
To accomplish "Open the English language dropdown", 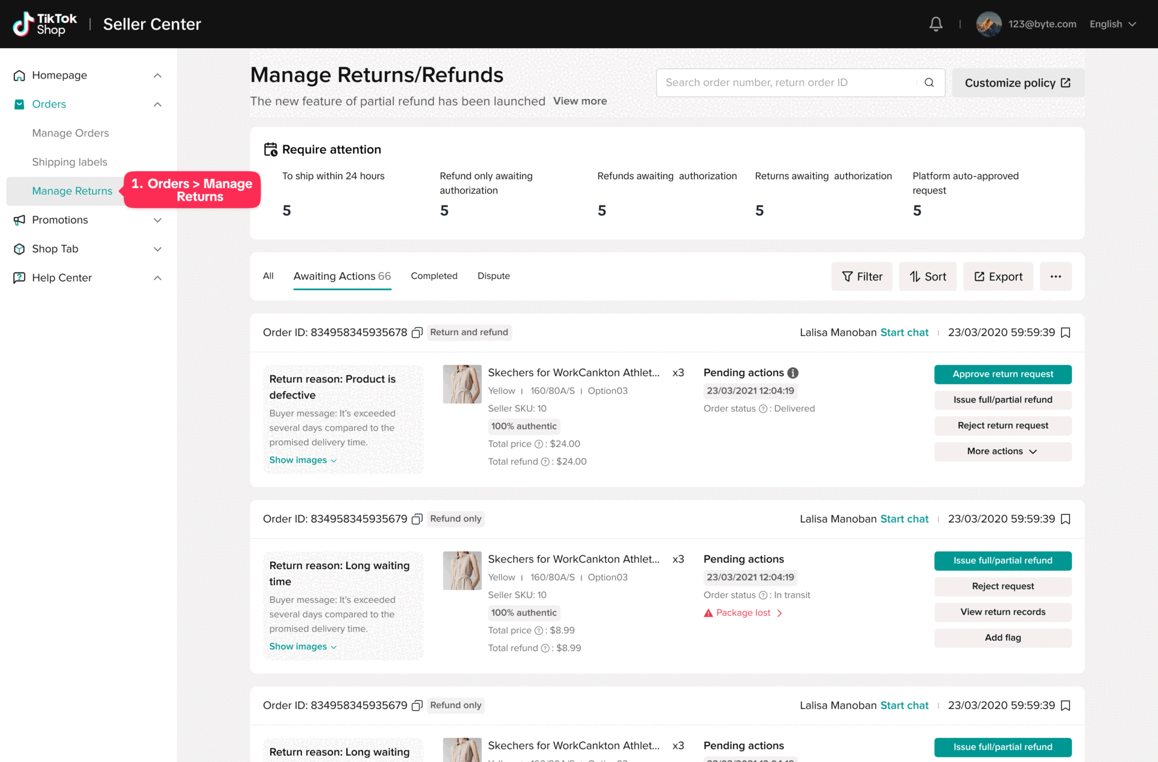I will [1113, 24].
